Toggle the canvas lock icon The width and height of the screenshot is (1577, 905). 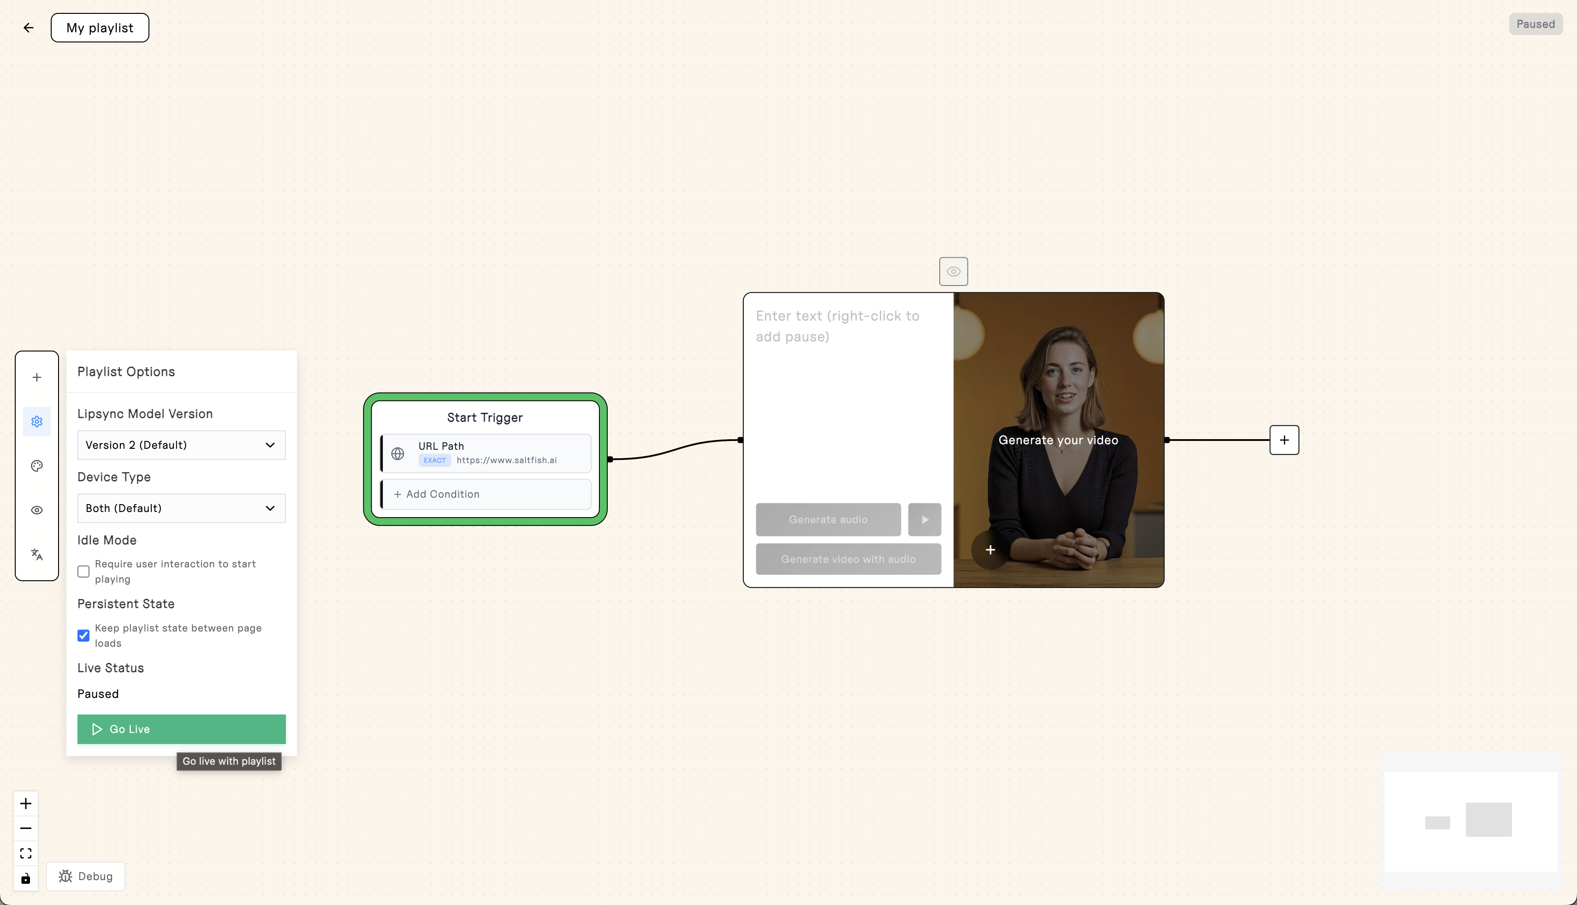tap(25, 878)
